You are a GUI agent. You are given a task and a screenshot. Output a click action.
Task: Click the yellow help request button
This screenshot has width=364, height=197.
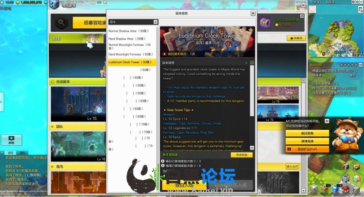click(x=242, y=155)
